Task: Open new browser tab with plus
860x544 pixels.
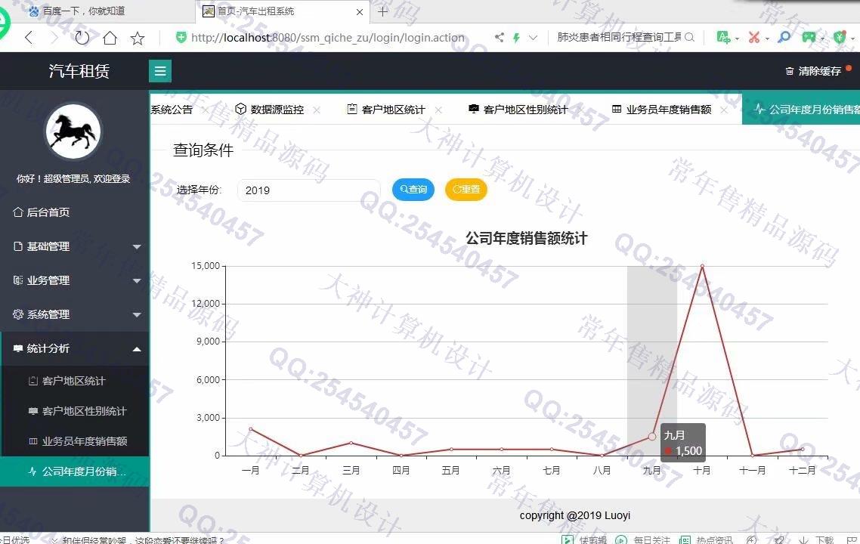Action: click(x=383, y=11)
